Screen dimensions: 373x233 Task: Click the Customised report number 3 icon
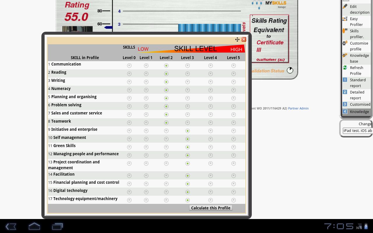point(345,104)
